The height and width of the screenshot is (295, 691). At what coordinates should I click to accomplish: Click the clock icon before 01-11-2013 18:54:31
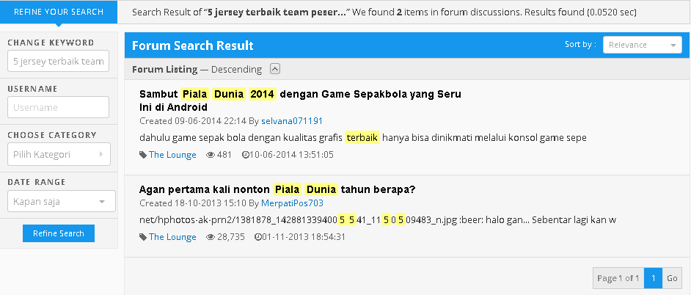tap(258, 237)
